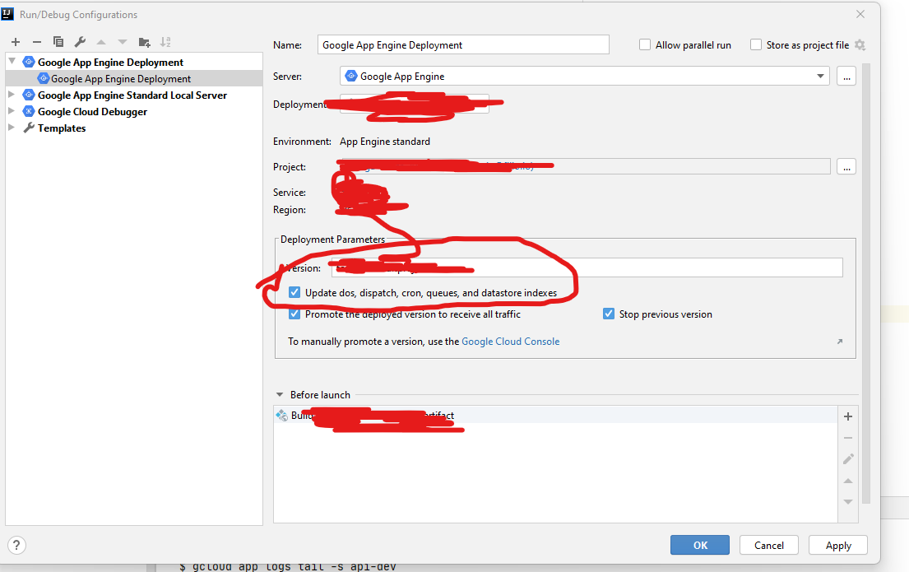Add a Before launch task
Viewport: 909px width, 572px height.
848,416
